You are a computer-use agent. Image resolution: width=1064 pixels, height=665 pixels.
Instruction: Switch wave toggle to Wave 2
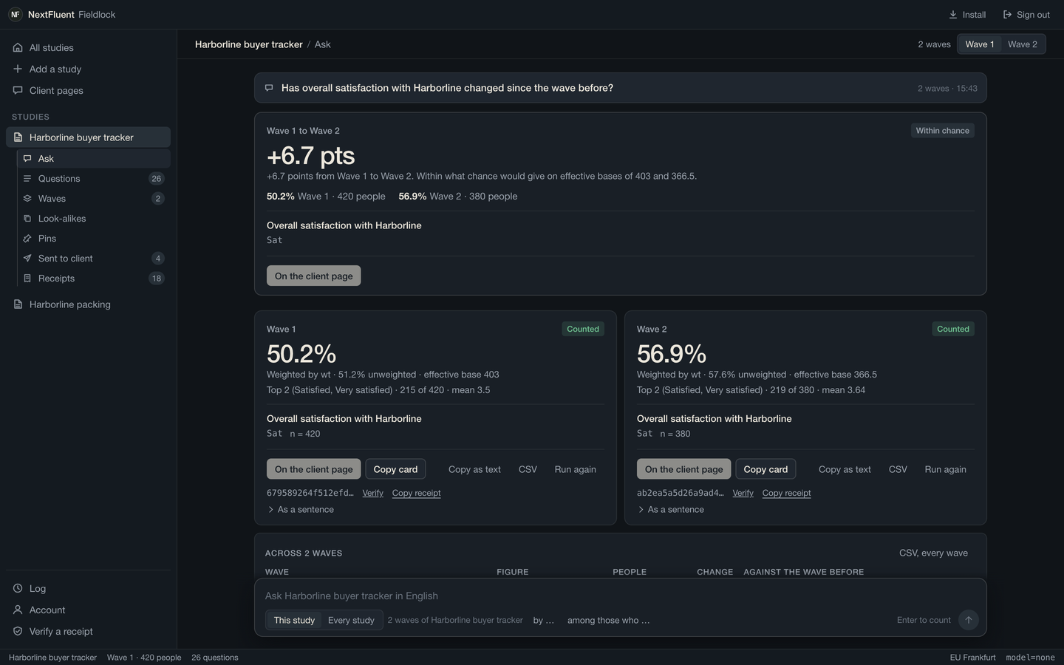1023,44
